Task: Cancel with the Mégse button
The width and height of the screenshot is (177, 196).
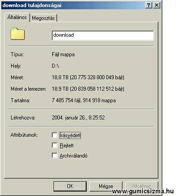Action: click(106, 186)
